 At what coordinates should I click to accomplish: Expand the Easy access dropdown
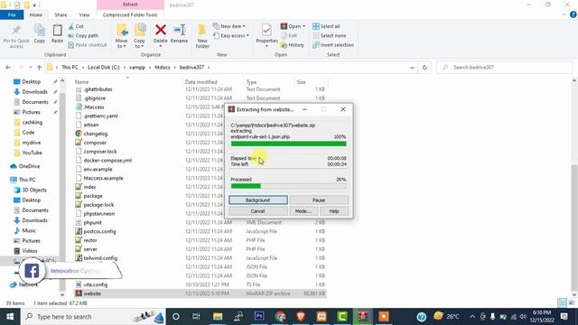231,36
